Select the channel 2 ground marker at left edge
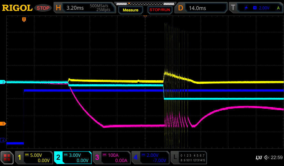This screenshot has height=166, width=284. 3,82
